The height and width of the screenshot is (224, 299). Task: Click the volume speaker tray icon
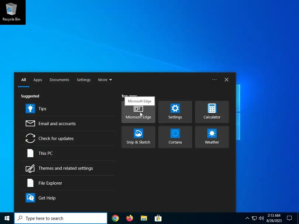(261, 218)
